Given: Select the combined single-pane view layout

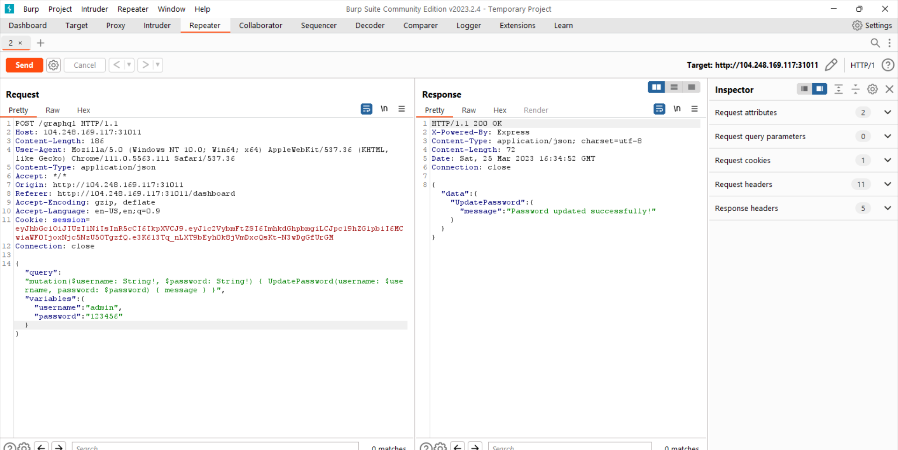Looking at the screenshot, I should (692, 87).
